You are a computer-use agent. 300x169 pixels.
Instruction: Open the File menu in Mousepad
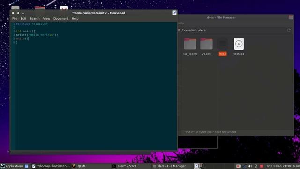pos(15,19)
